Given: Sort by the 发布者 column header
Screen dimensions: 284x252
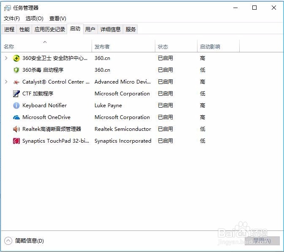Looking at the screenshot, I should click(124, 46).
